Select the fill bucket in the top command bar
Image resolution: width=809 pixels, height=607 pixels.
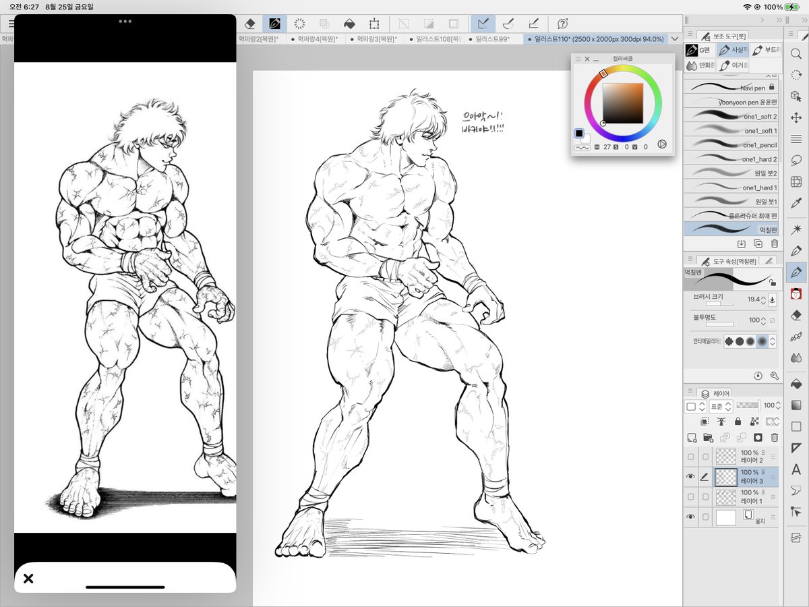349,24
